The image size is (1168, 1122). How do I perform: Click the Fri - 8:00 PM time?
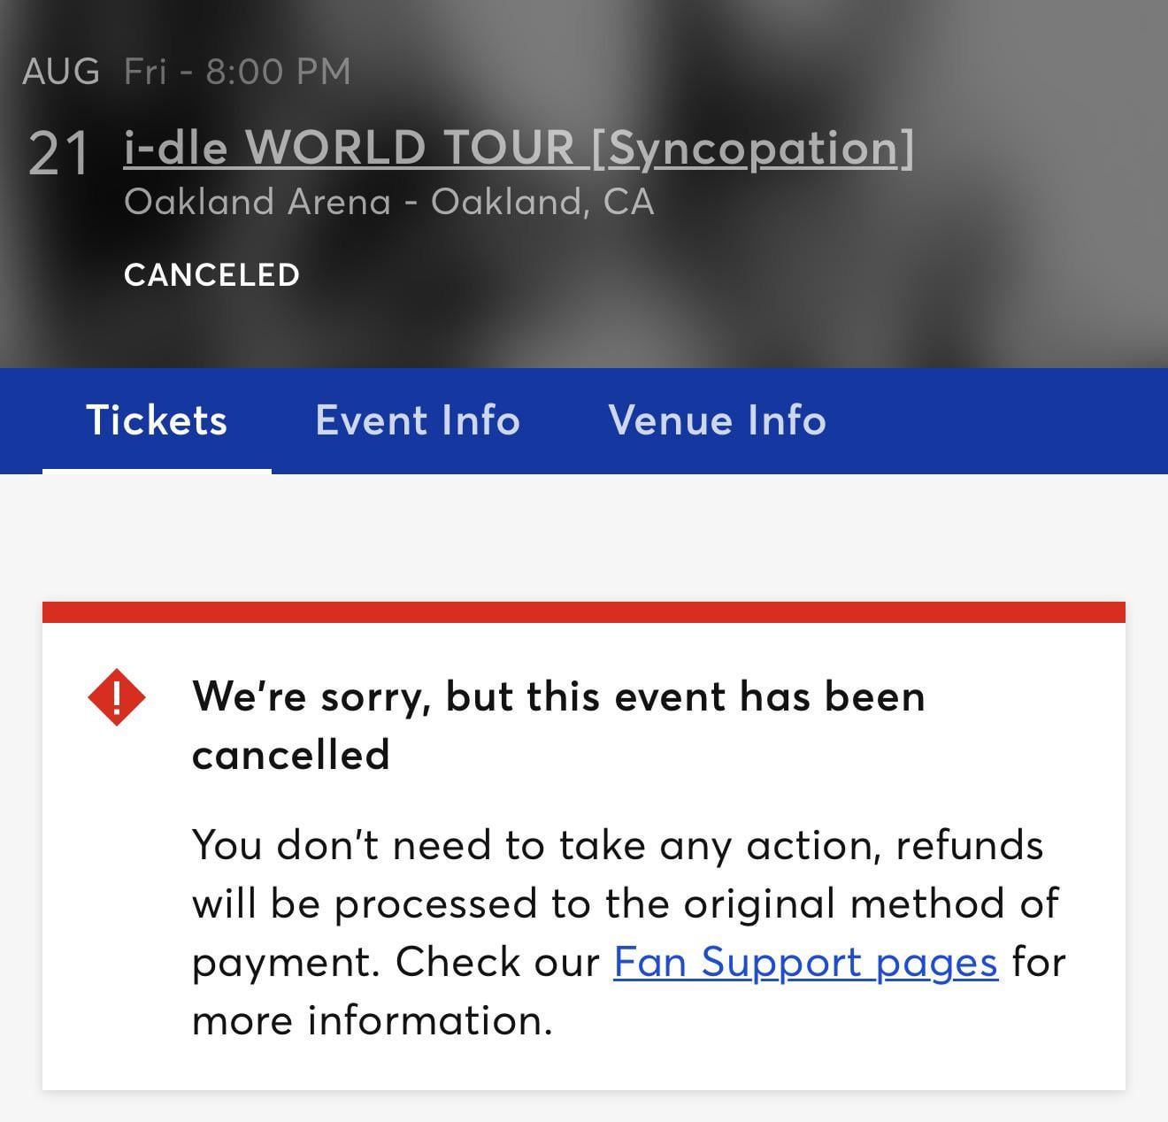[237, 71]
